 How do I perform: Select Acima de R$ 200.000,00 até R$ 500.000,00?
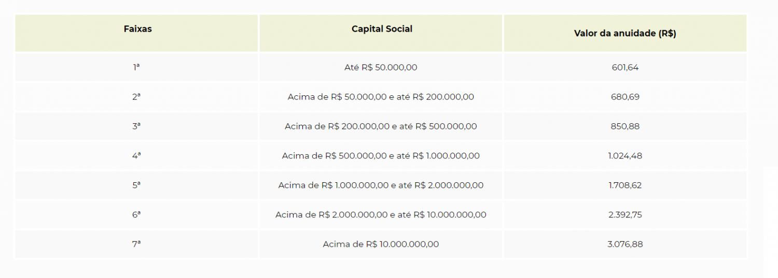click(x=381, y=126)
